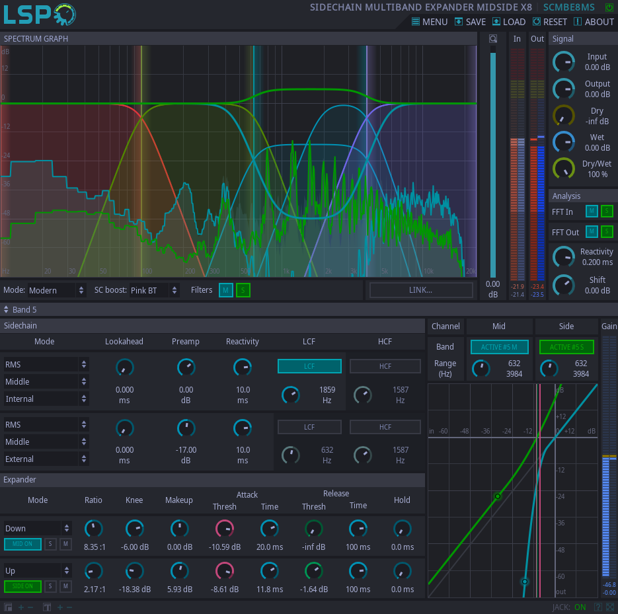
Task: Click the Shift knob
Action: (564, 285)
